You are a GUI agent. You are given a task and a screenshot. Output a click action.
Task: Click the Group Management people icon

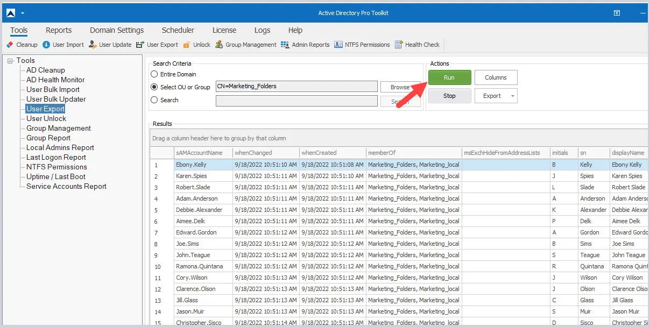pyautogui.click(x=219, y=45)
